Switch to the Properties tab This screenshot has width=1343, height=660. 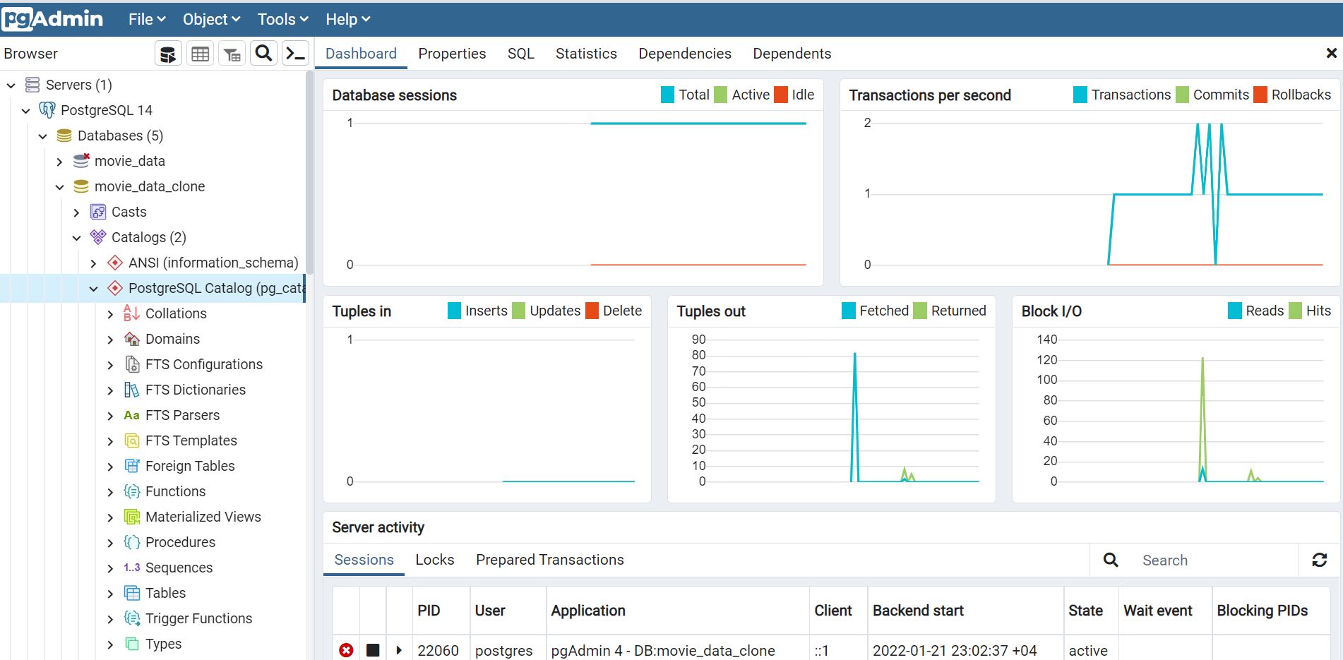452,54
